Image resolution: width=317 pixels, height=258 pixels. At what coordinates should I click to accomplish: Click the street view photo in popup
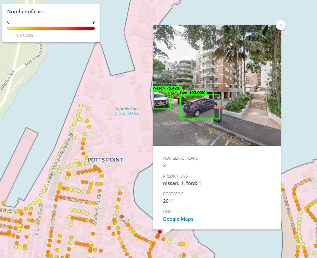pyautogui.click(x=217, y=65)
